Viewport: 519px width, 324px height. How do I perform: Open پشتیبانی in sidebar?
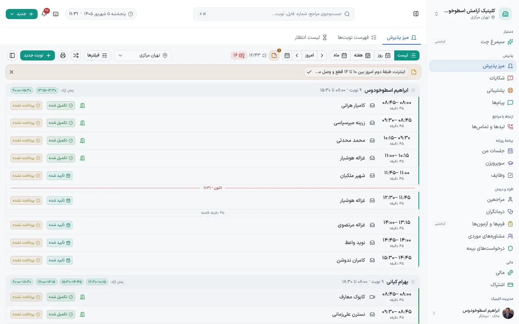(473, 90)
